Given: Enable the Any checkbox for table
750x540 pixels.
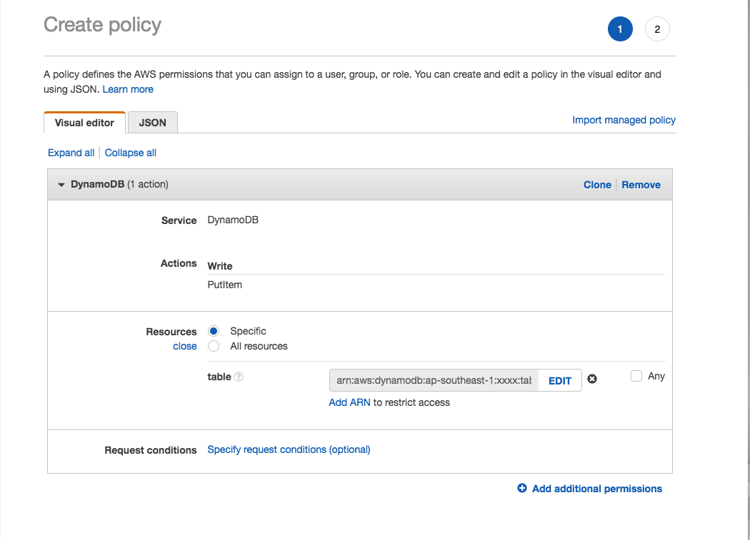Looking at the screenshot, I should [x=636, y=376].
